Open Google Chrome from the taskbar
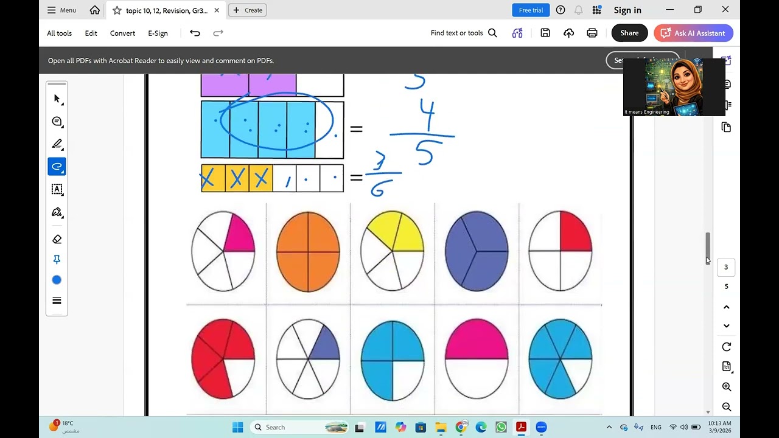 (x=461, y=427)
